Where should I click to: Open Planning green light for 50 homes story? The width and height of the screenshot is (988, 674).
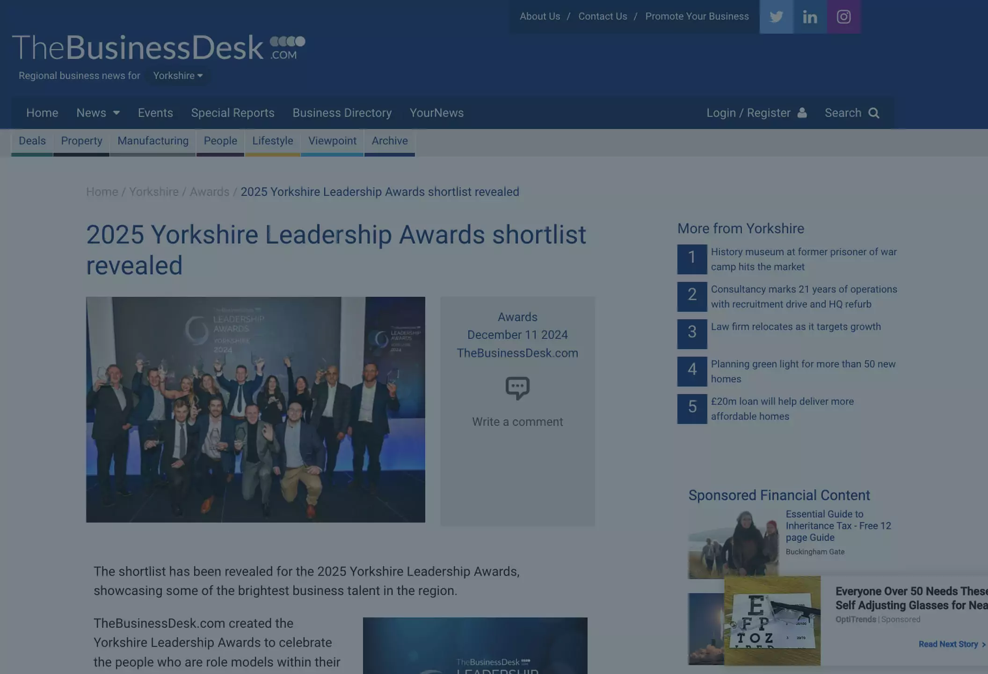(803, 372)
